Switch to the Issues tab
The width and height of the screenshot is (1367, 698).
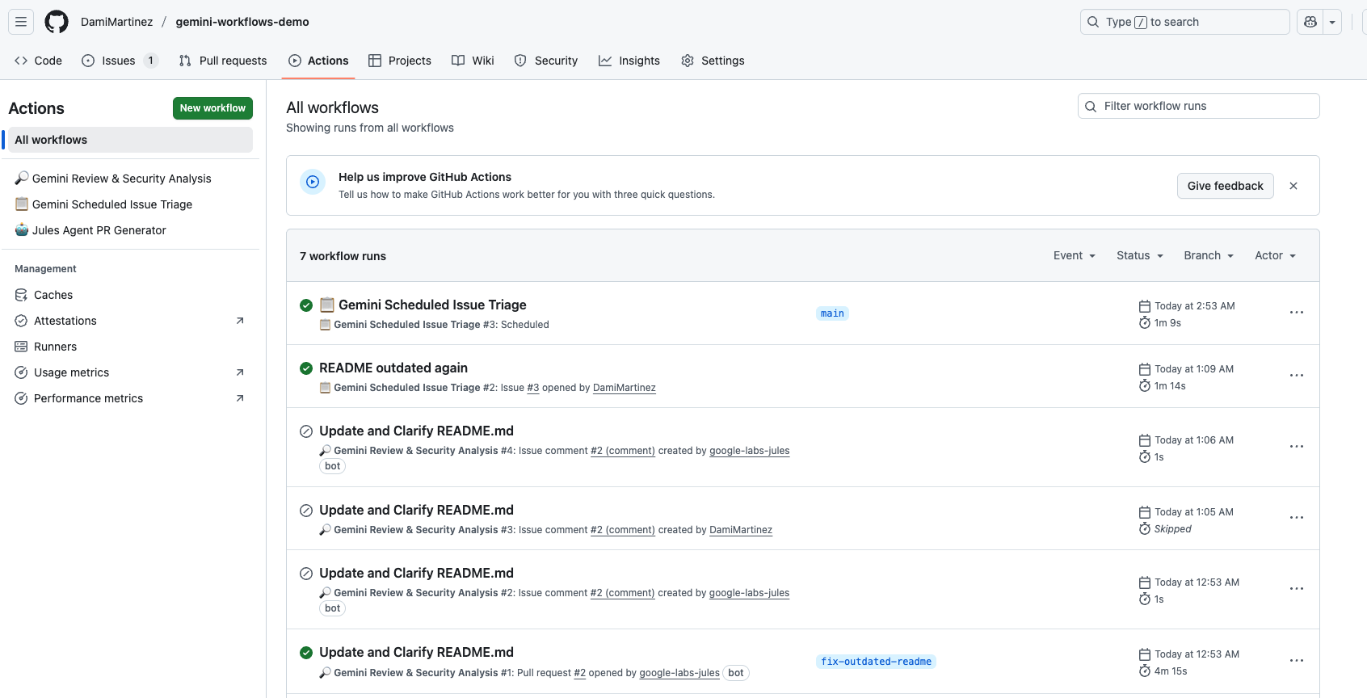pos(120,61)
